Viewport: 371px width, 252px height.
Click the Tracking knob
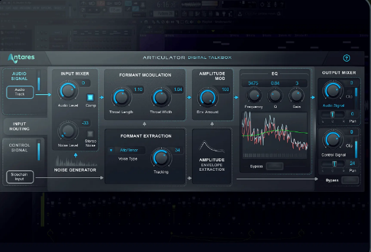(x=161, y=158)
